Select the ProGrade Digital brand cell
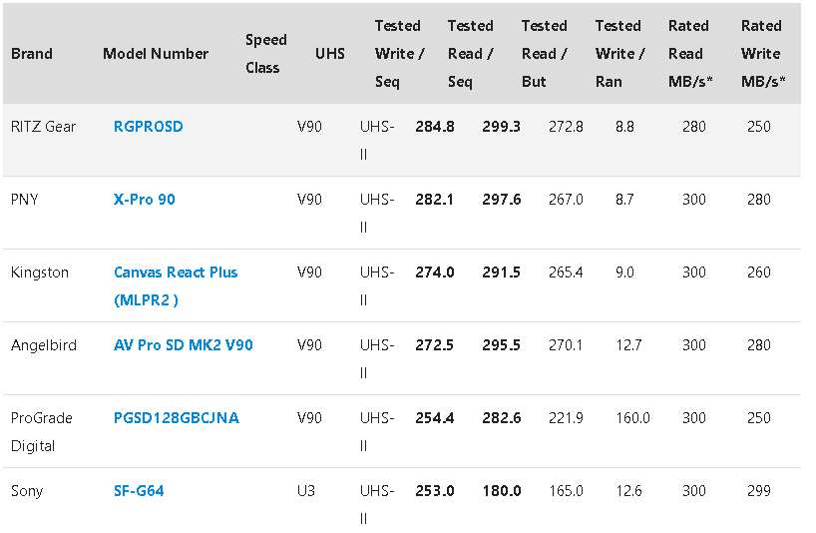The width and height of the screenshot is (816, 533). point(42,432)
